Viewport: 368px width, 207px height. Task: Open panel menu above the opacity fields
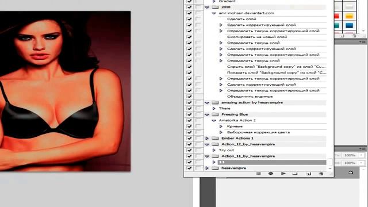tap(363, 149)
